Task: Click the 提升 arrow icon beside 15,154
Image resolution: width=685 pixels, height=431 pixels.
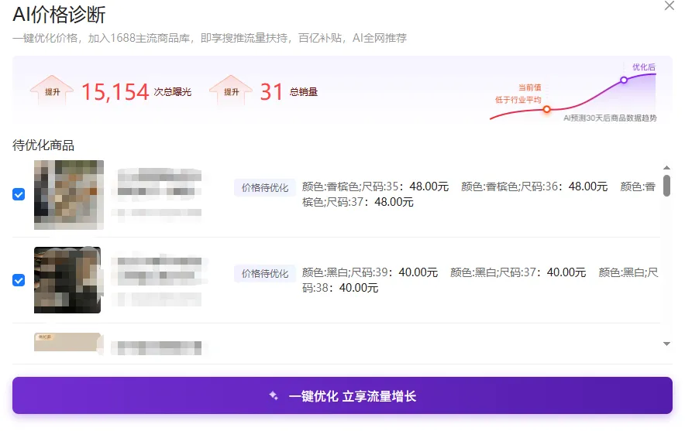Action: tap(52, 90)
